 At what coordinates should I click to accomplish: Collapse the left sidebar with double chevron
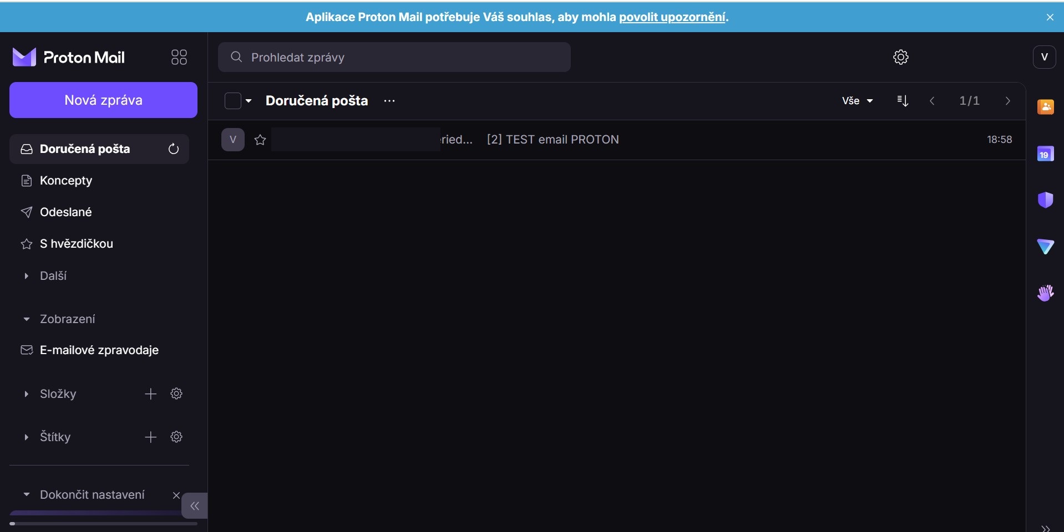tap(195, 506)
